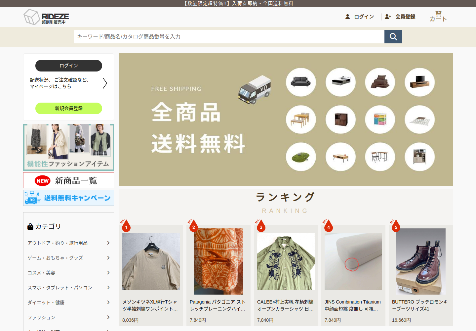Screen dimensions: 476x331
Task: Select the kotatsu rug circle icon
Action: (420, 119)
